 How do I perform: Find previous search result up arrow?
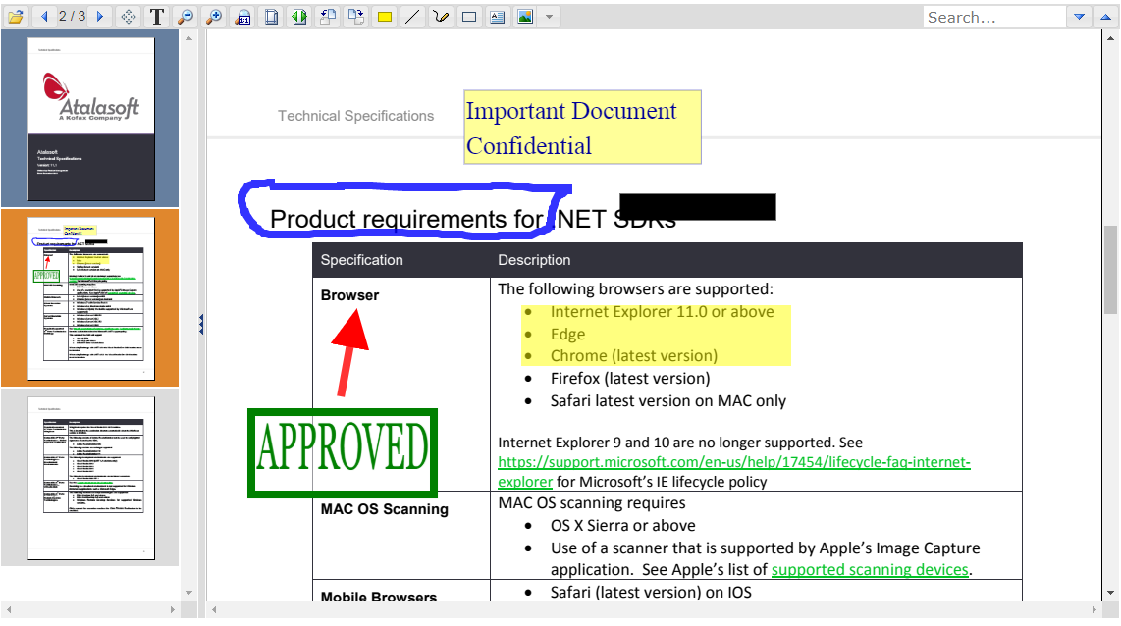point(1106,17)
